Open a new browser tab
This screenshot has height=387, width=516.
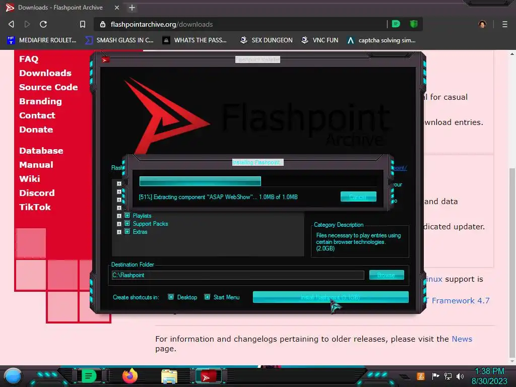132,8
